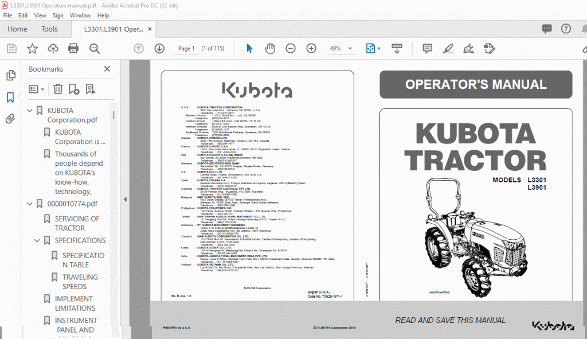Close the Bookmarks panel
The image size is (587, 339).
point(107,69)
